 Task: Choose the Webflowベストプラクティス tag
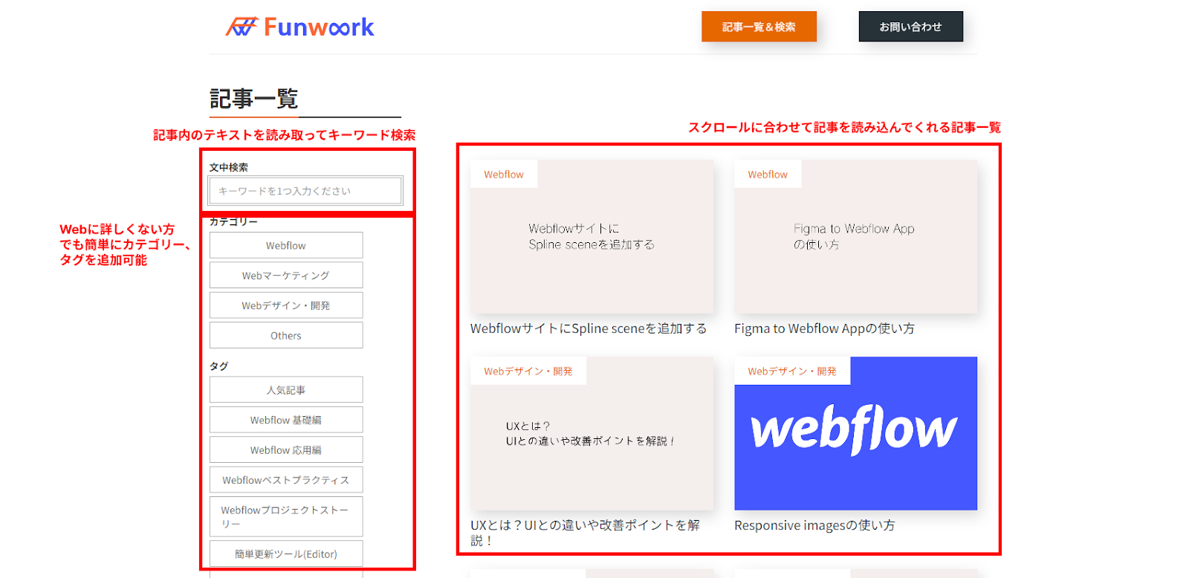coord(286,480)
